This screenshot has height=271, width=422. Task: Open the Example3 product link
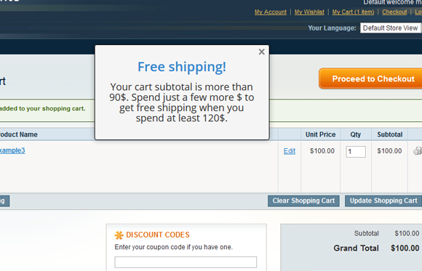12,150
